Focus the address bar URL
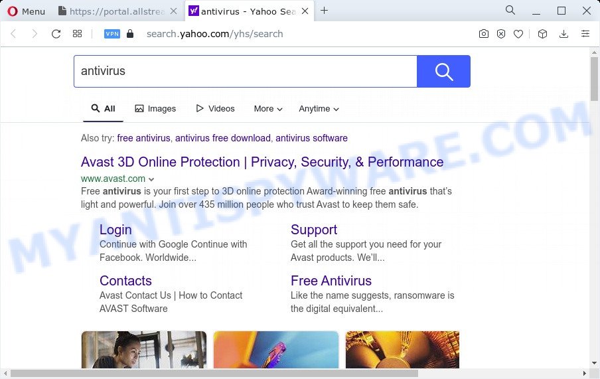The height and width of the screenshot is (379, 600). (x=214, y=34)
